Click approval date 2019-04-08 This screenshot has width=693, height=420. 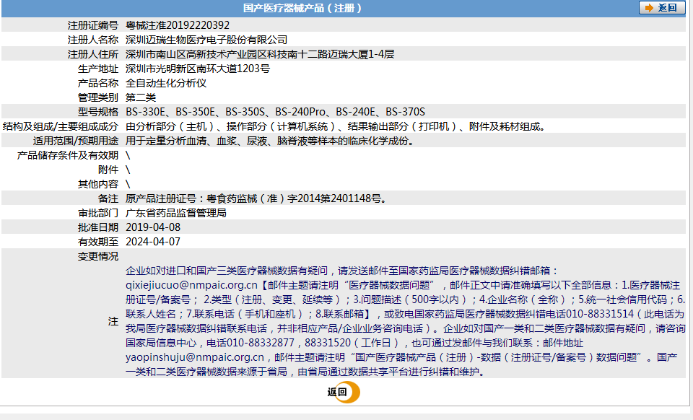coord(153,227)
